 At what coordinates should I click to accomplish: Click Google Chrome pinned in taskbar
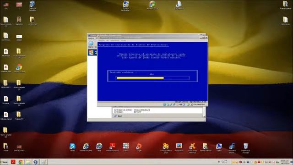click(21, 162)
